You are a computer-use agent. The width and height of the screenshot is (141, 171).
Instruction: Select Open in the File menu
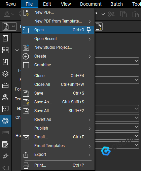click(x=58, y=30)
